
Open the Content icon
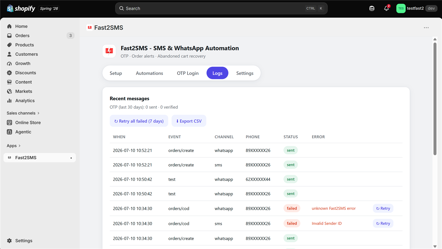point(9,82)
